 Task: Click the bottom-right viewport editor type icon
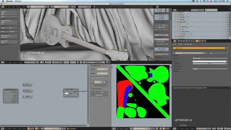click(x=175, y=129)
